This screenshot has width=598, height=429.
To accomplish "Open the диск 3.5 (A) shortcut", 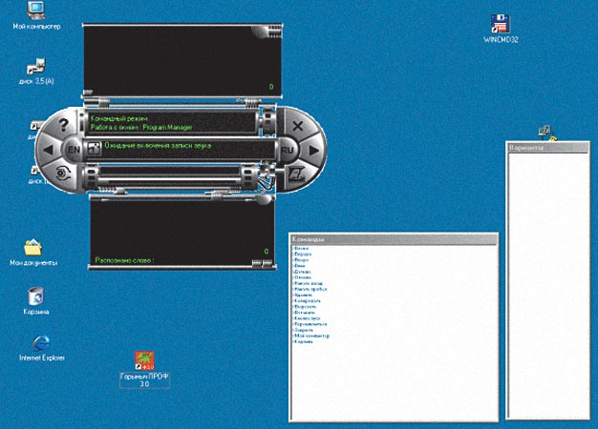I will [x=35, y=67].
